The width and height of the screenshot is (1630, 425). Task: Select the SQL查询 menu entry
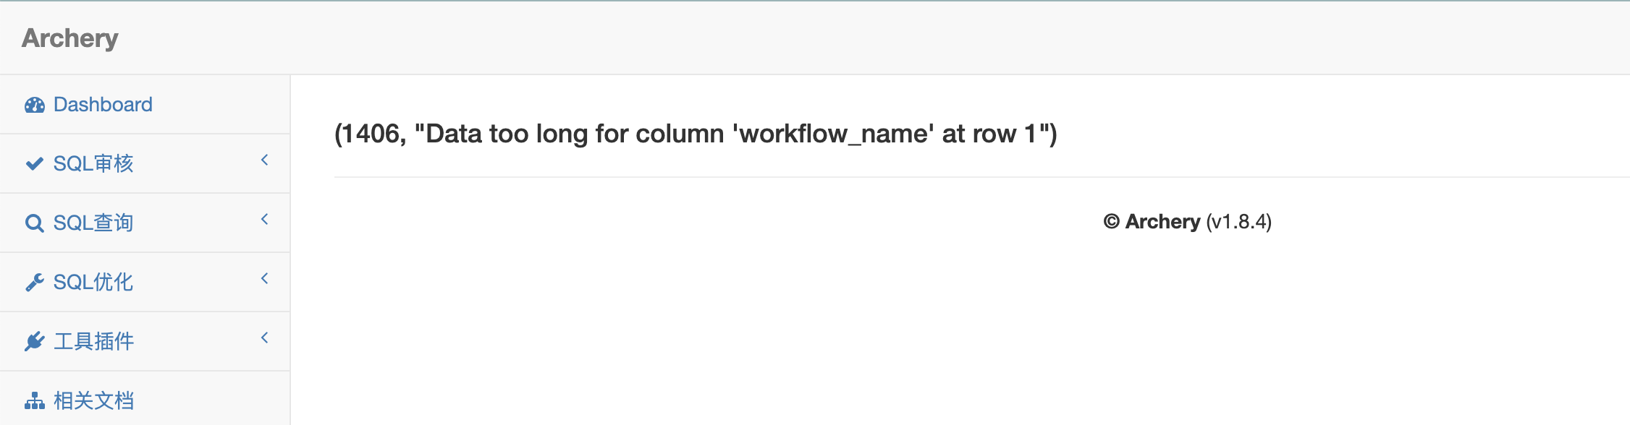tap(94, 222)
